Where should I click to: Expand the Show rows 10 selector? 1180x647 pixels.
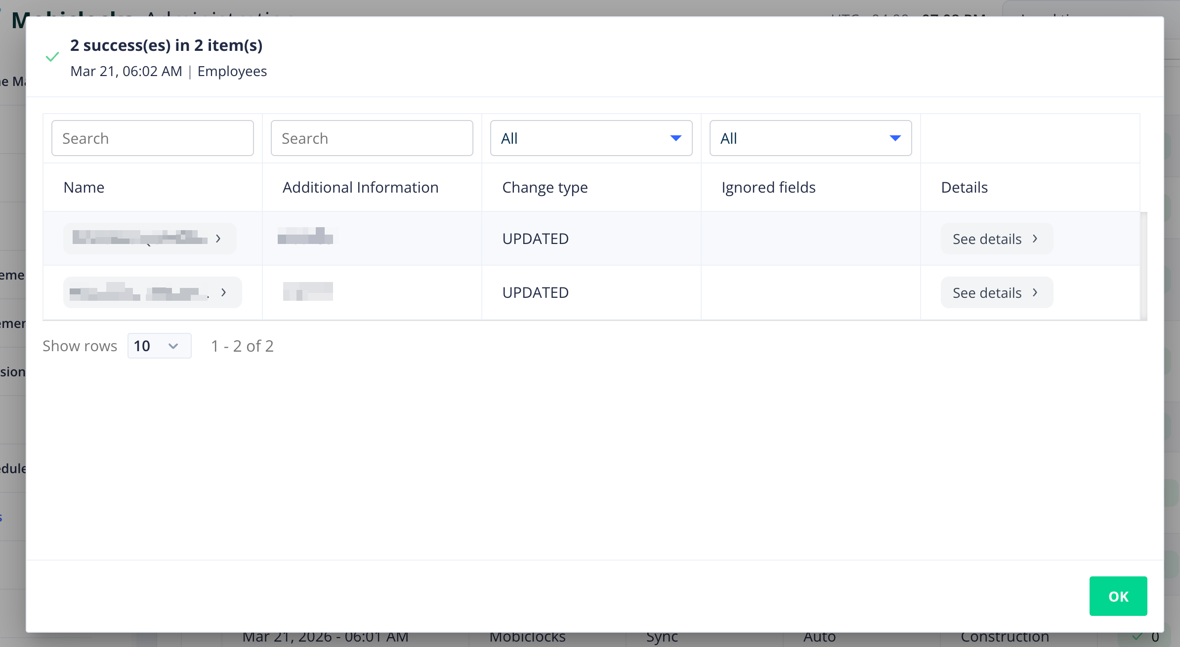[159, 346]
